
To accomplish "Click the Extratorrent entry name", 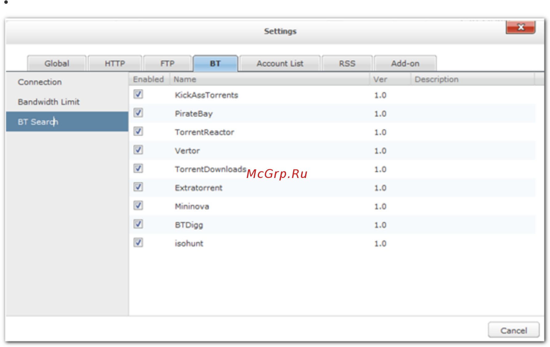I will 199,188.
